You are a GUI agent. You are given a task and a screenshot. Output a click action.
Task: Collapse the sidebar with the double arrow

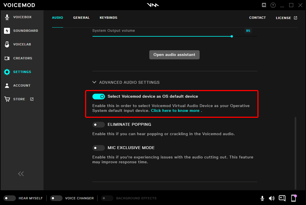point(21,173)
